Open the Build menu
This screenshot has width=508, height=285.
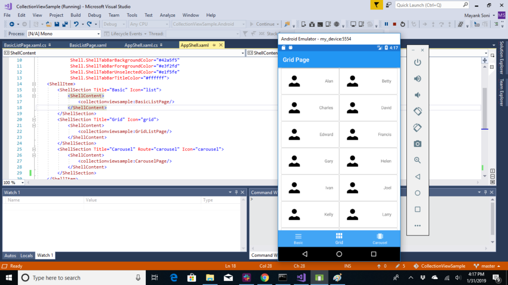coord(75,15)
